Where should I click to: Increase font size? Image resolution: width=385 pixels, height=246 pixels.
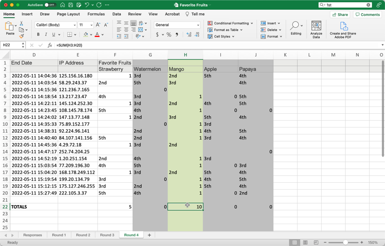click(98, 25)
